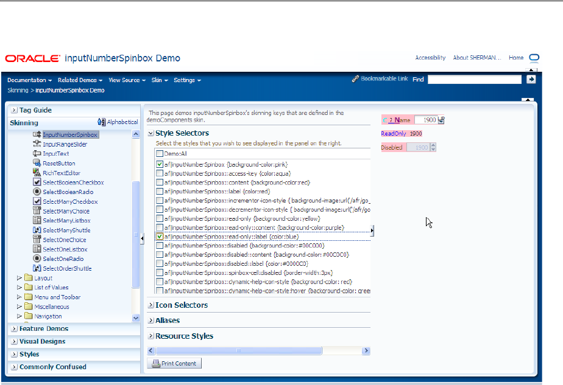Click the InputRangeSlider tree icon
563x385 pixels.
click(x=37, y=144)
